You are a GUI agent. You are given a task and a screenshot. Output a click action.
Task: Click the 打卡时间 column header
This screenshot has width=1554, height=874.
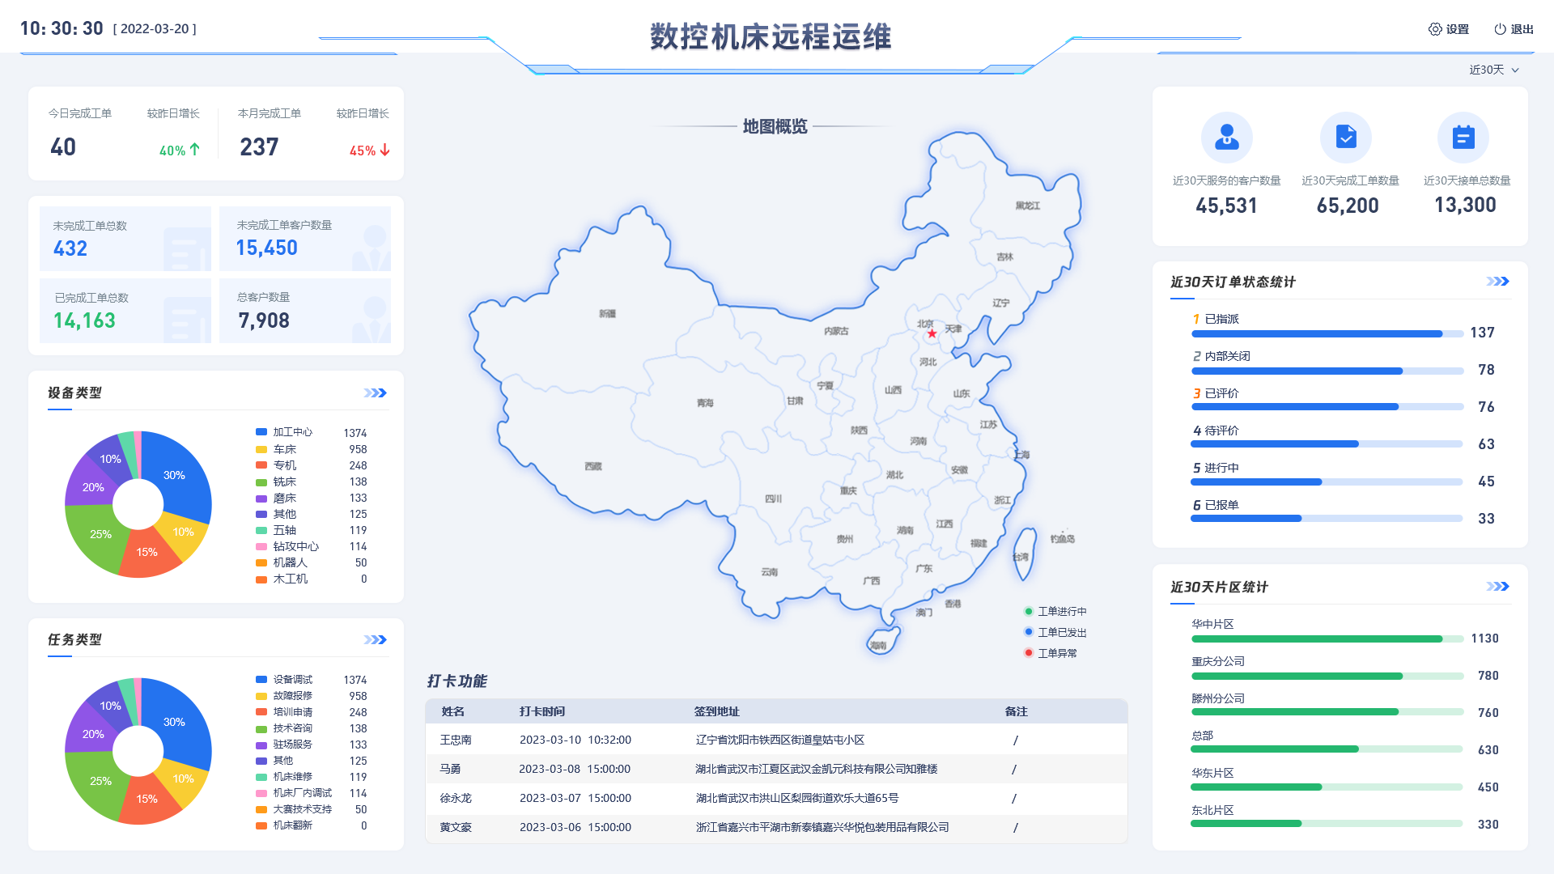(542, 712)
